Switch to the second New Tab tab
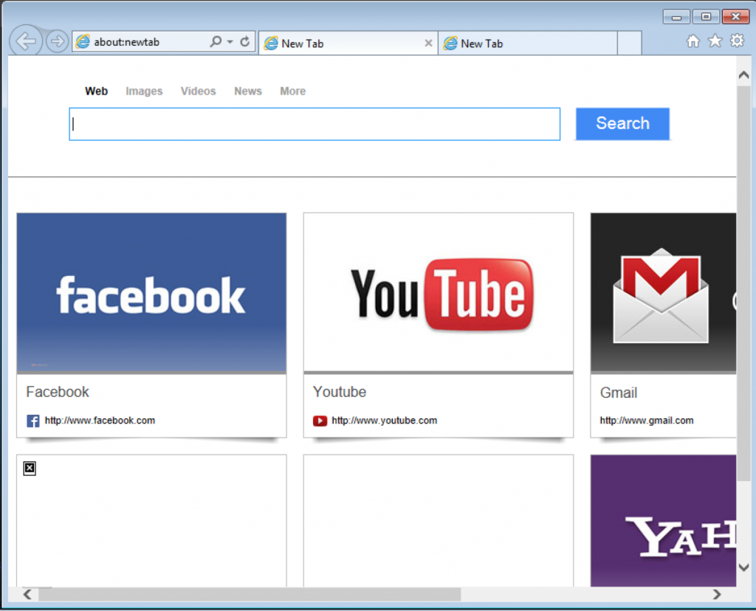 point(527,44)
